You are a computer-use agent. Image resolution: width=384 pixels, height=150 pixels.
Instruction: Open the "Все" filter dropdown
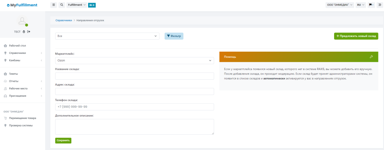click(x=107, y=36)
